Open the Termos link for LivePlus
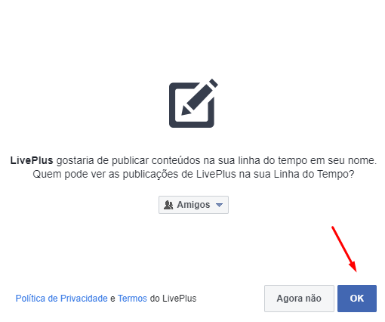The width and height of the screenshot is (385, 322). point(132,299)
